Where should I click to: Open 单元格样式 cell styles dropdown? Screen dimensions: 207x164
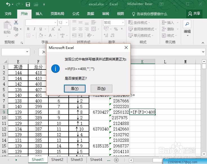(141, 35)
